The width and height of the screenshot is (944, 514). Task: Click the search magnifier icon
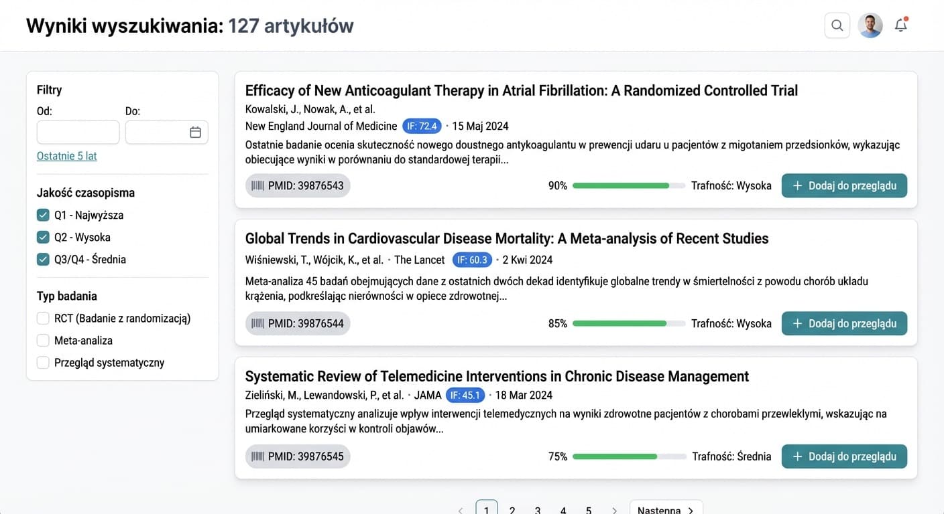pos(837,25)
